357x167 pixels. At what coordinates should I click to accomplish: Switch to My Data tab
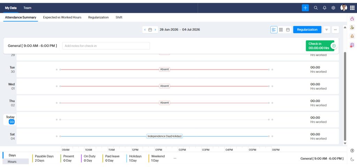coord(11,8)
